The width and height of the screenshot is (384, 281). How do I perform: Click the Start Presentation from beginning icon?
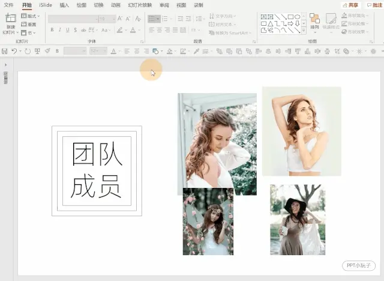37,51
